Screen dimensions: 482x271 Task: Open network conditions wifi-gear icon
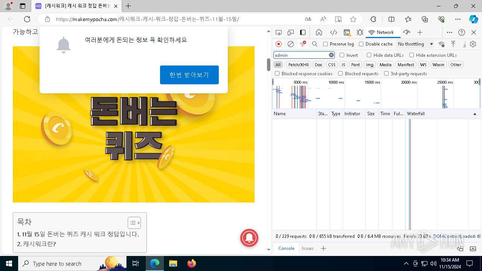(442, 44)
